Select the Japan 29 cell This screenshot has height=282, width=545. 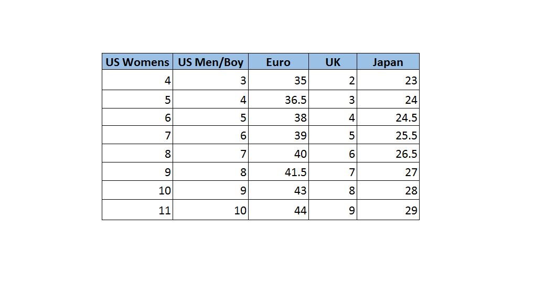pyautogui.click(x=388, y=210)
